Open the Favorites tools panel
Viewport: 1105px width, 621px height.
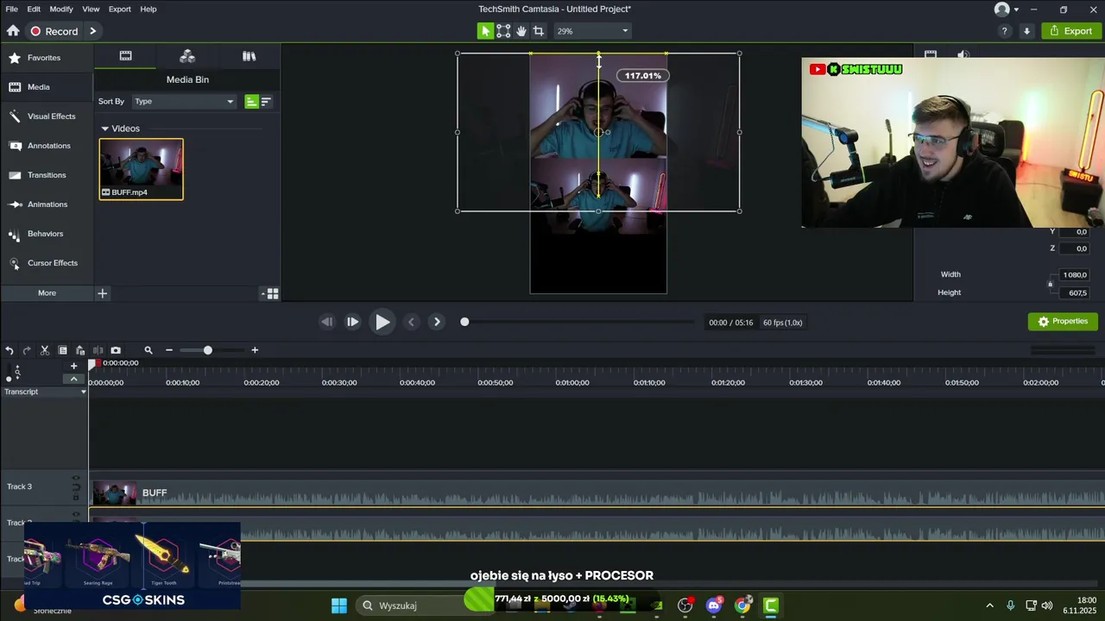click(47, 58)
